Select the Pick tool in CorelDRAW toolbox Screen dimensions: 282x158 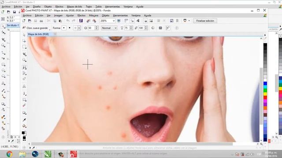3,26
